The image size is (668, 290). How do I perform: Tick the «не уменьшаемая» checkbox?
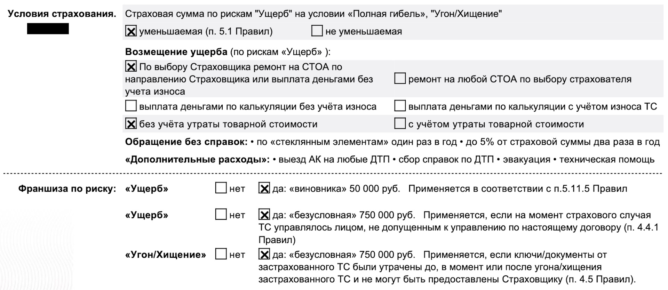point(317,31)
